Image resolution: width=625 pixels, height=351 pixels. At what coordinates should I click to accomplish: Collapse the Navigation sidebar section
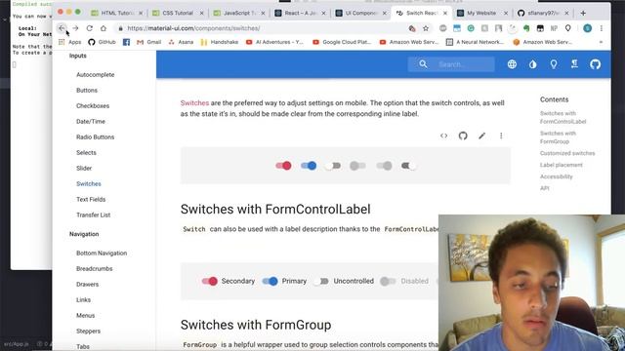pos(84,234)
